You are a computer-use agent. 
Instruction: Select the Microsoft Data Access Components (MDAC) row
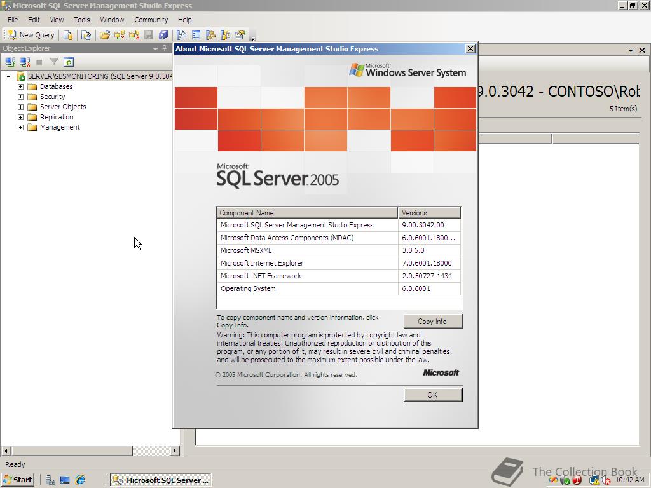click(x=339, y=238)
